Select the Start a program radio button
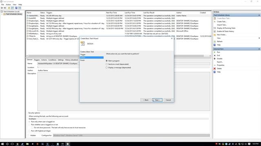This screenshot has width=261, height=146. (x=107, y=61)
